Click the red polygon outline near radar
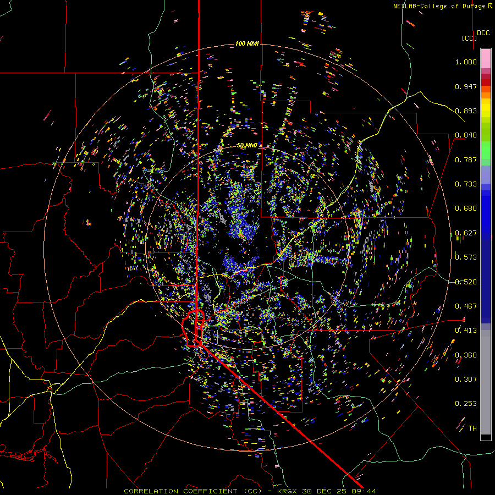 193,328
